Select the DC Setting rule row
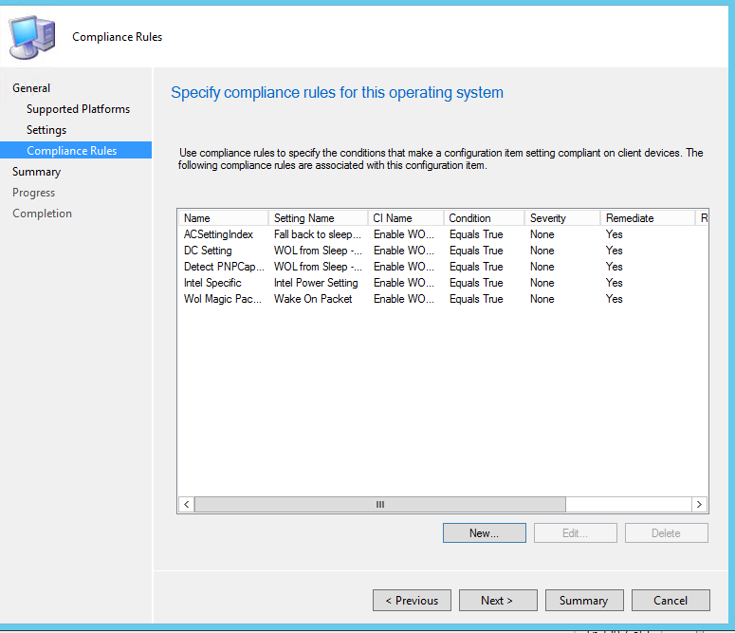 tap(443, 251)
